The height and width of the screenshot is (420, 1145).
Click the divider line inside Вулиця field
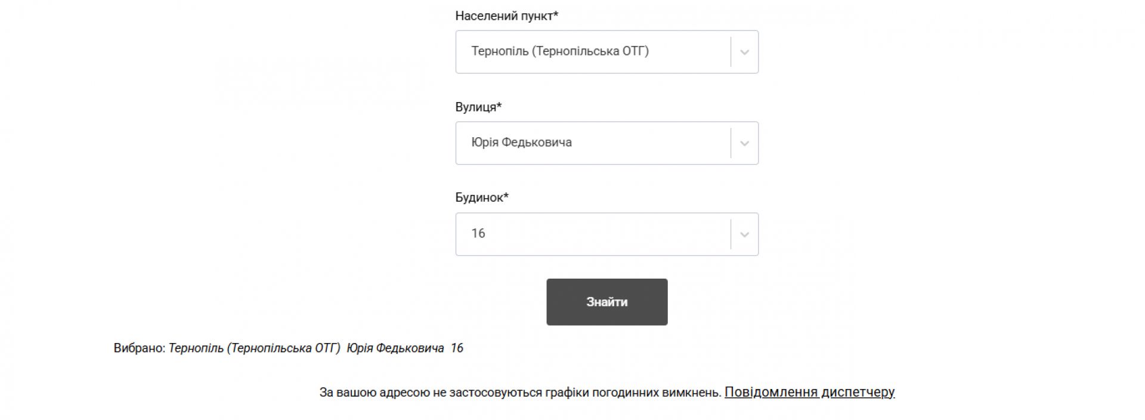731,143
